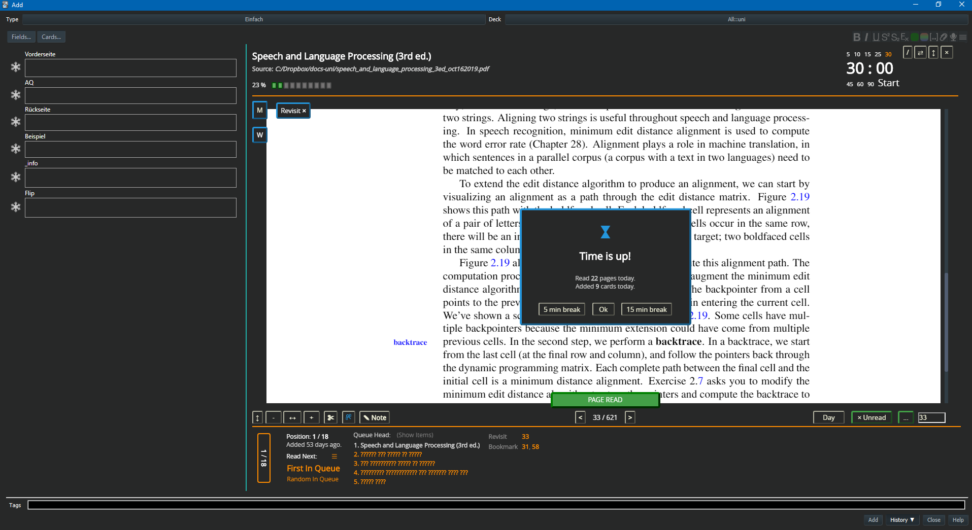Screen dimensions: 972x530
Task: Click the page number input showing 33
Action: (931, 417)
